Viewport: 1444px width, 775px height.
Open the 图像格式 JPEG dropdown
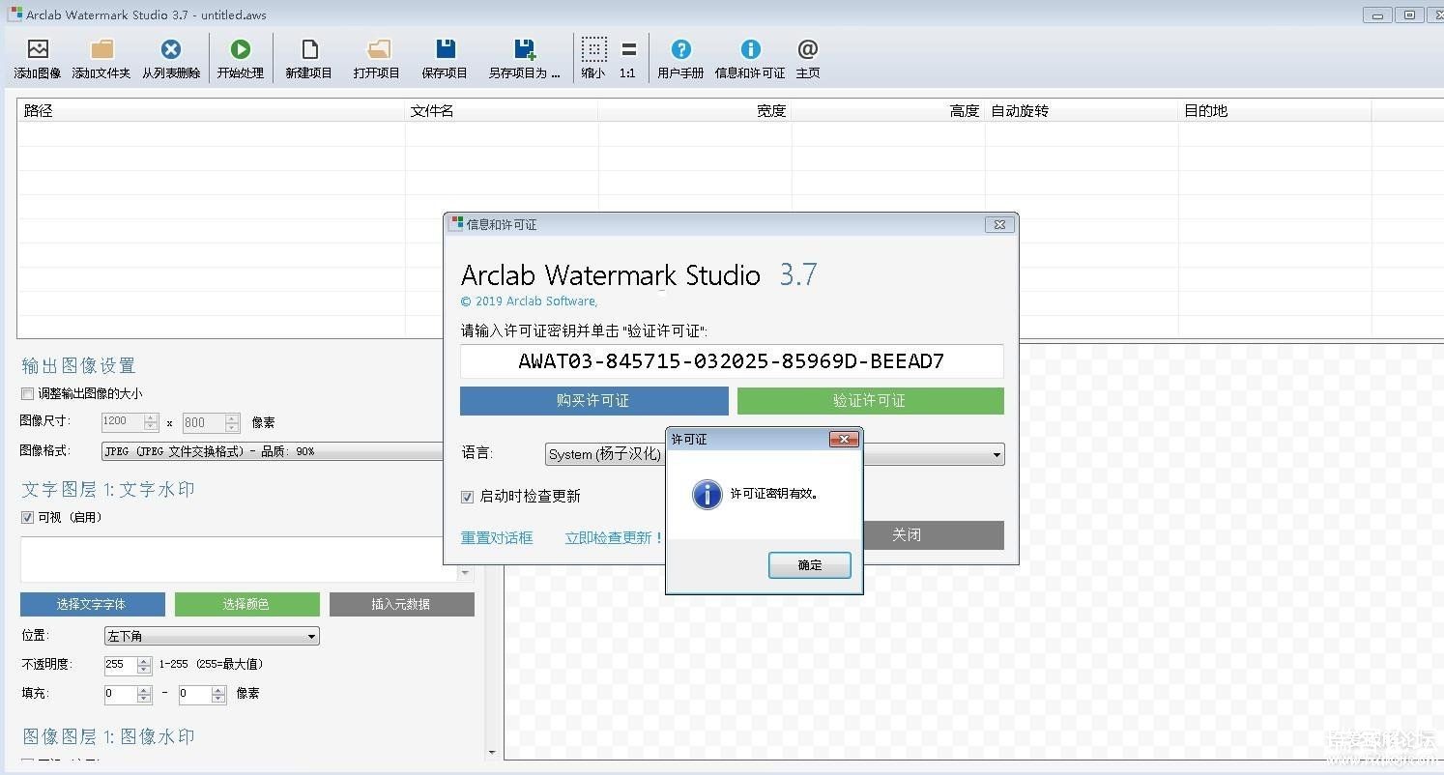[x=273, y=451]
